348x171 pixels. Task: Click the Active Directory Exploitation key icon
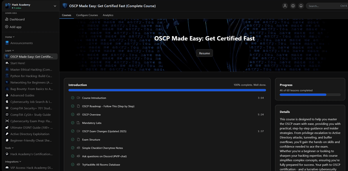(6, 134)
